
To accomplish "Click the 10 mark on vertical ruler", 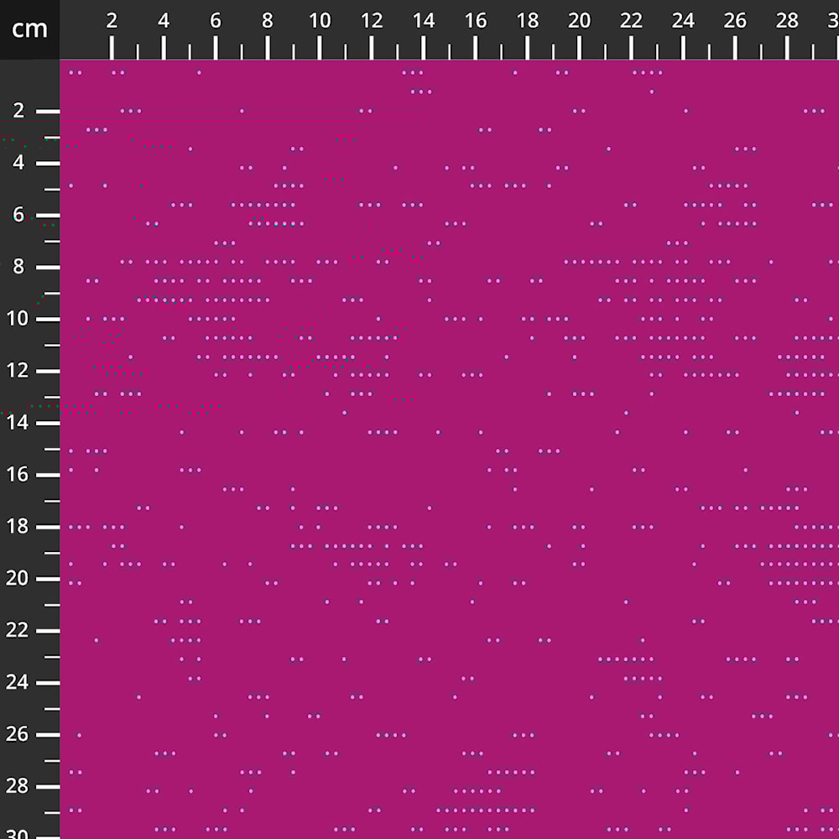I will (18, 319).
